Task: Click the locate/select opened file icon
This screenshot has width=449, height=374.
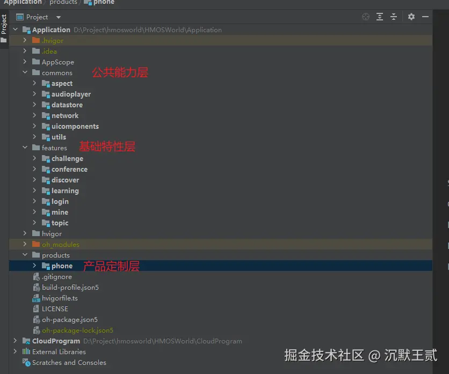Action: (x=366, y=17)
